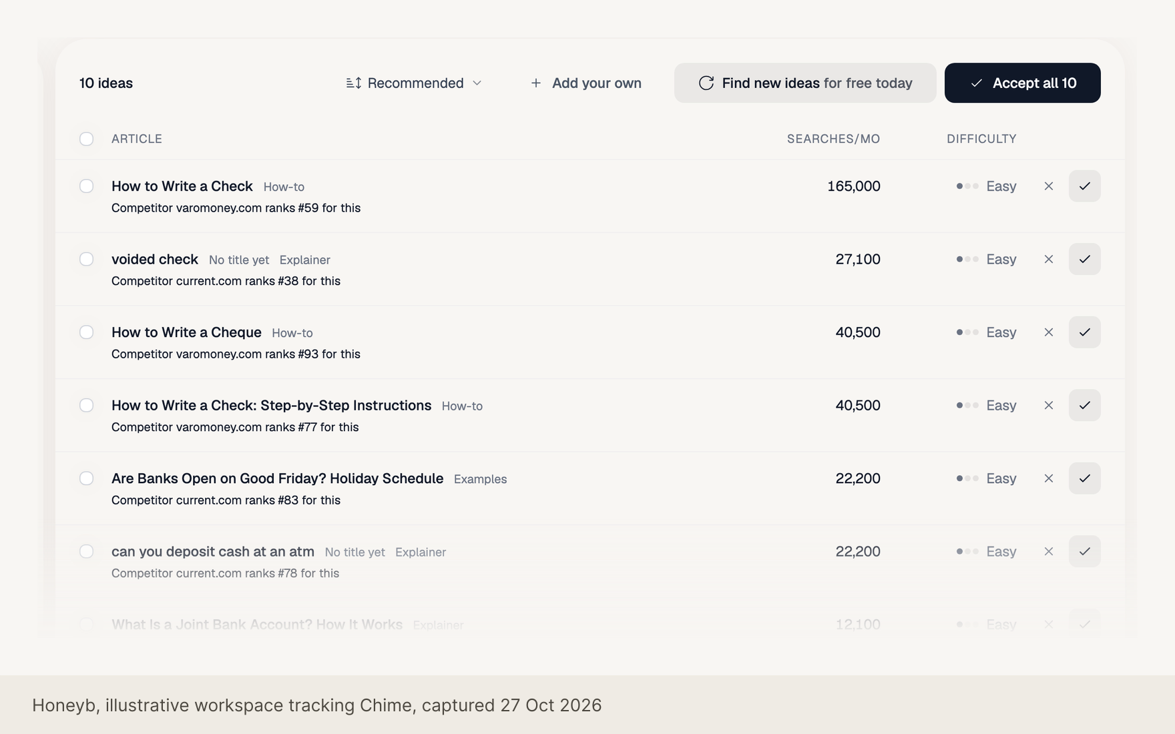The image size is (1175, 734).
Task: Open 'can you deposit cash at an atm' title
Action: point(213,551)
